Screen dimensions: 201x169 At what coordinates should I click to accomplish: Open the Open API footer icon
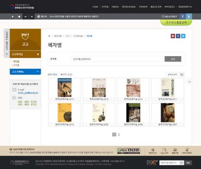pyautogui.click(x=164, y=151)
